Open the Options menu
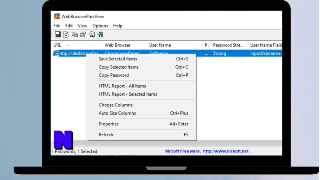The height and width of the screenshot is (180, 320). [x=100, y=26]
